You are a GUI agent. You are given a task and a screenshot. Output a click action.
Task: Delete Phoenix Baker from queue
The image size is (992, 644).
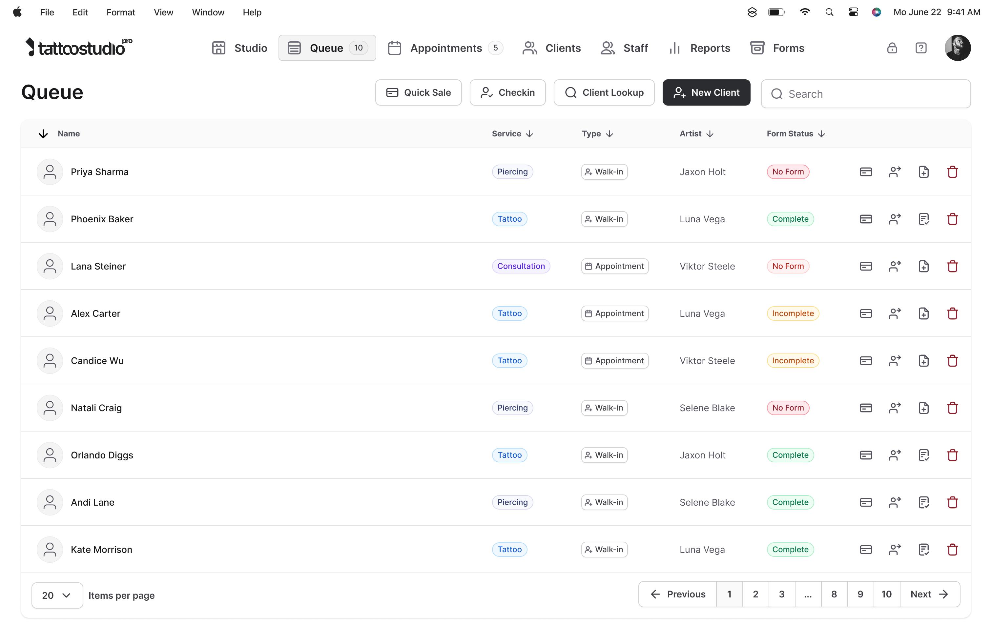[952, 219]
